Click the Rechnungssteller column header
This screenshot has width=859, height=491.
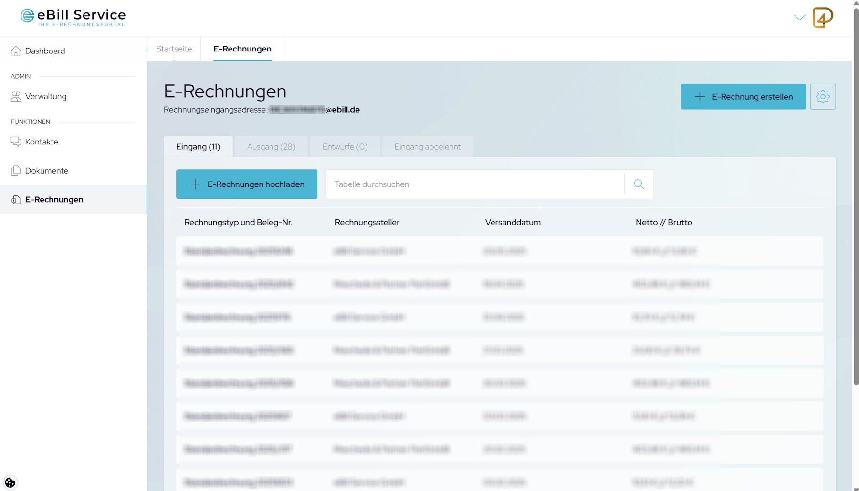coord(367,222)
